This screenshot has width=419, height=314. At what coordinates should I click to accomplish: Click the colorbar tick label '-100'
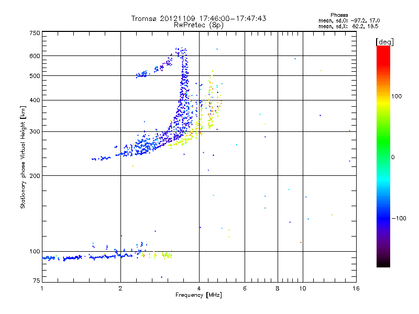[x=399, y=218]
